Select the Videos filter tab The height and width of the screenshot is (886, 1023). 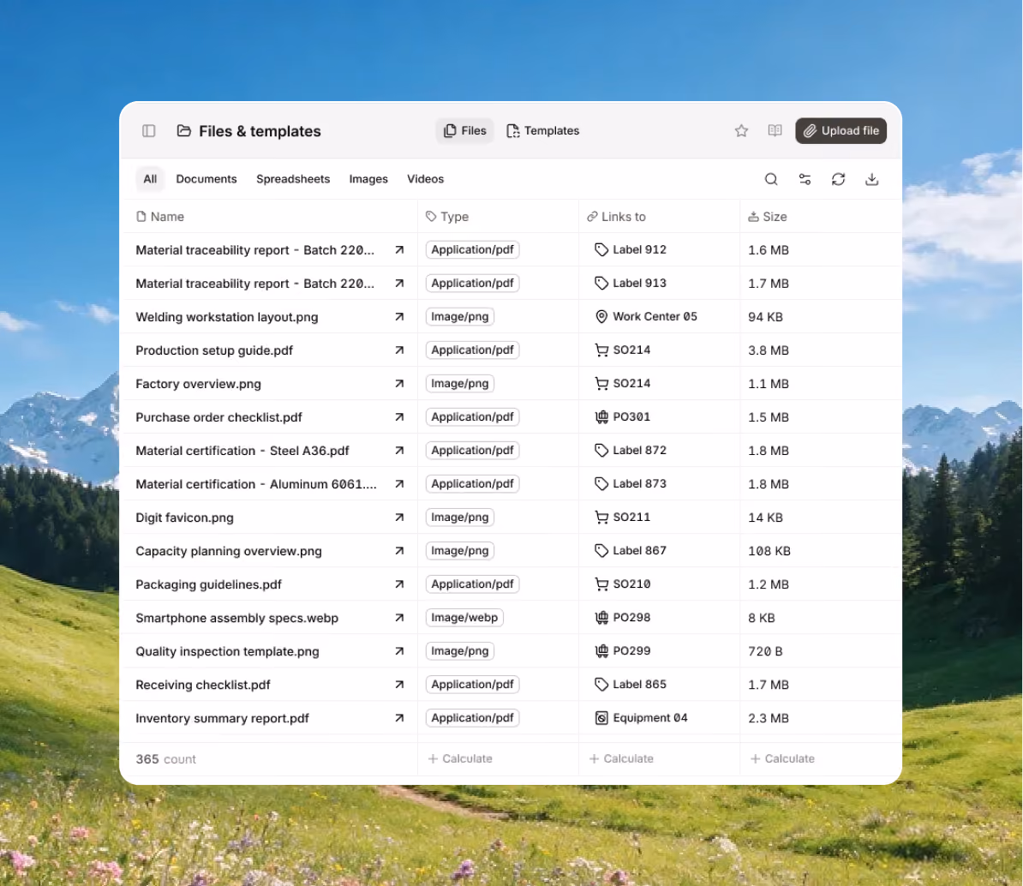[x=425, y=179]
